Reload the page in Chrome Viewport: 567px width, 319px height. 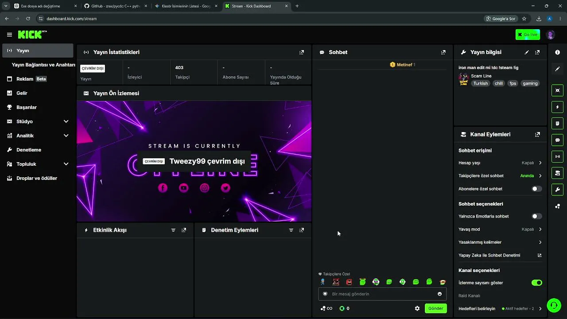(28, 19)
